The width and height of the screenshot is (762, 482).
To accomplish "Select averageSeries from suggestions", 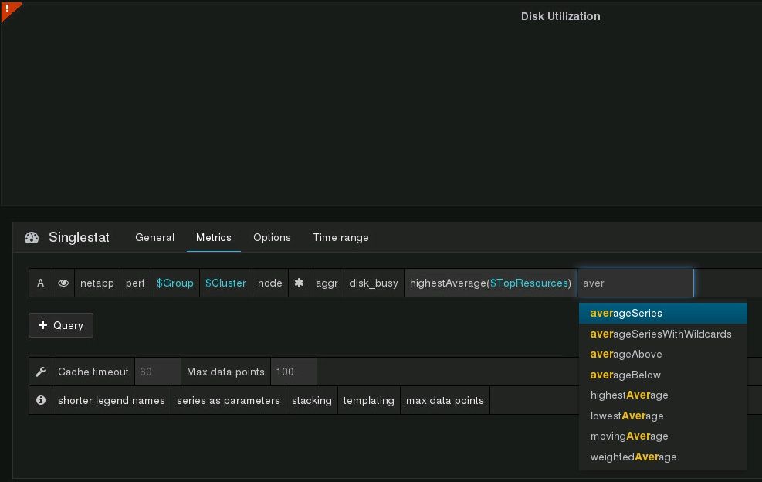I will [x=626, y=314].
